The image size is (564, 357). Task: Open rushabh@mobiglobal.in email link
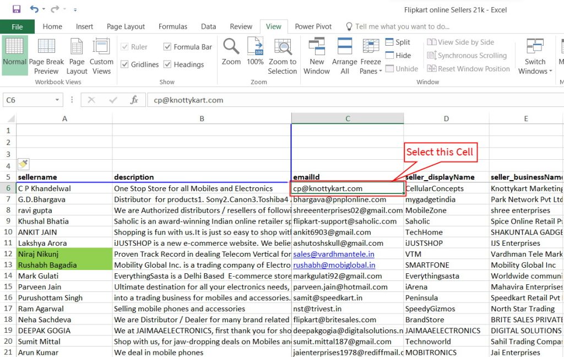[334, 265]
